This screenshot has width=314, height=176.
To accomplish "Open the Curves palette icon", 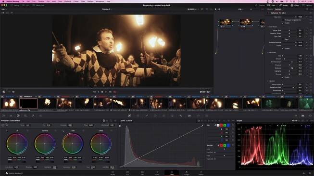I will coord(129,116).
